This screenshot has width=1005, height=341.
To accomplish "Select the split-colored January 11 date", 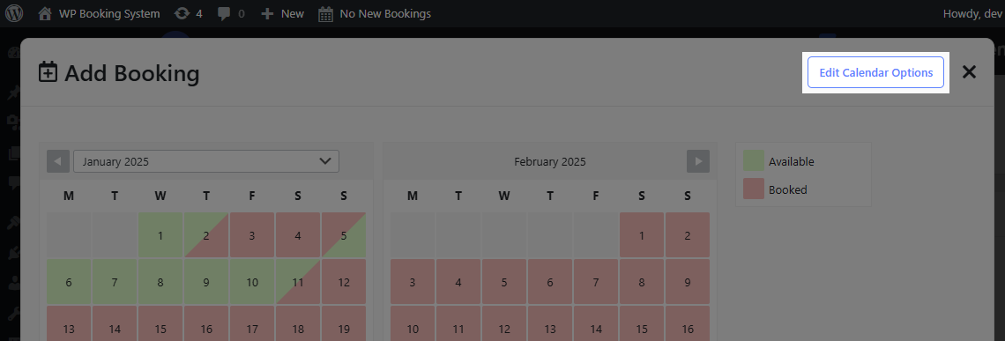I will 298,282.
